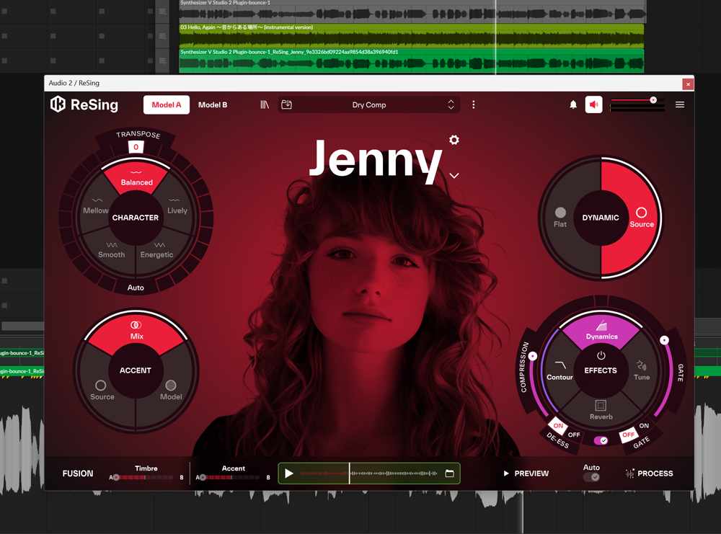Select Flat dynamic mode
This screenshot has height=534, width=721.
coord(560,217)
